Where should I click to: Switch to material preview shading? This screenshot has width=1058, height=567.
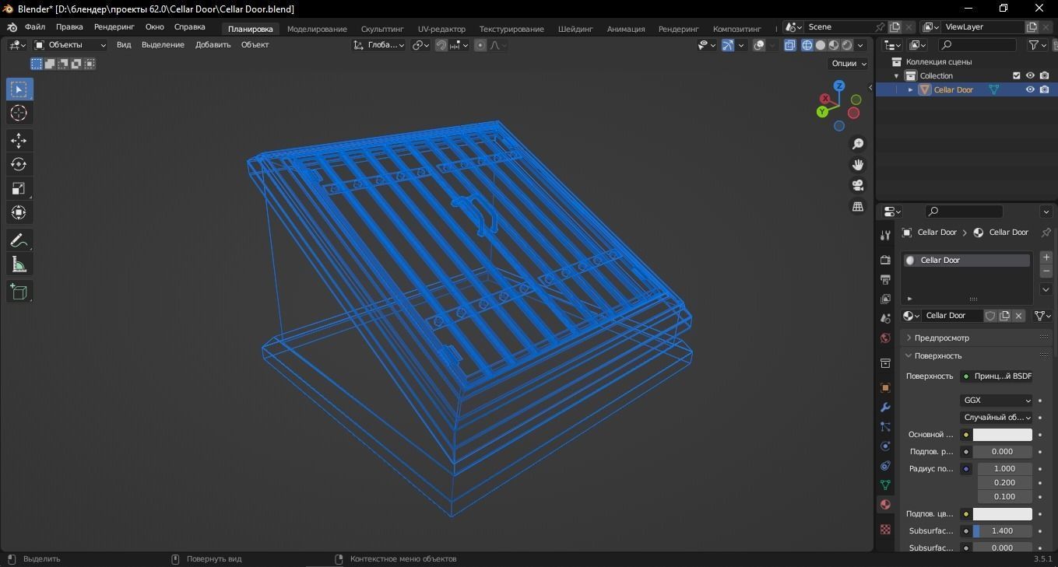coord(833,45)
